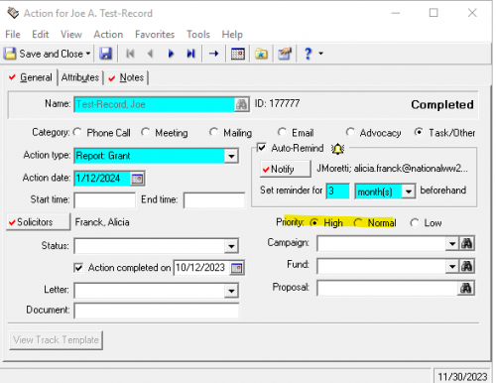Click the blue Go To arrow icon
Screen dimensions: 496x383
213,54
